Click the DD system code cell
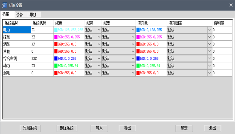The image size is (235, 134). (x=42, y=66)
